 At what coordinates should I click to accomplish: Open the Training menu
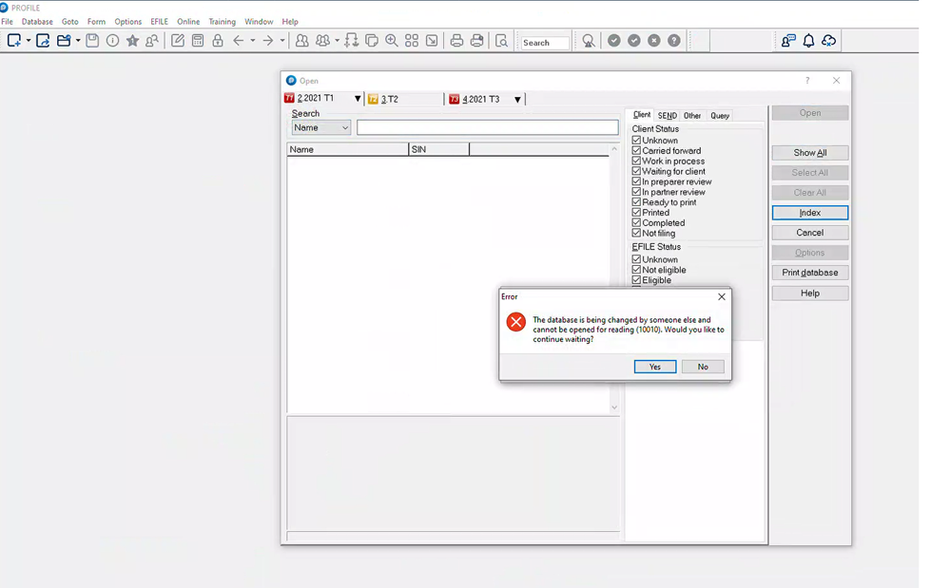point(223,21)
